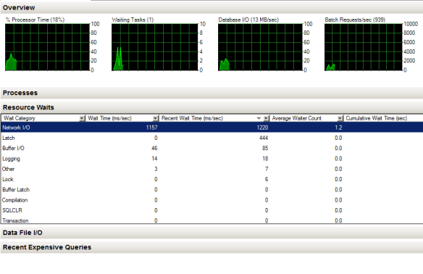Select the Buffer I/O row
The width and height of the screenshot is (423, 274).
click(211, 148)
